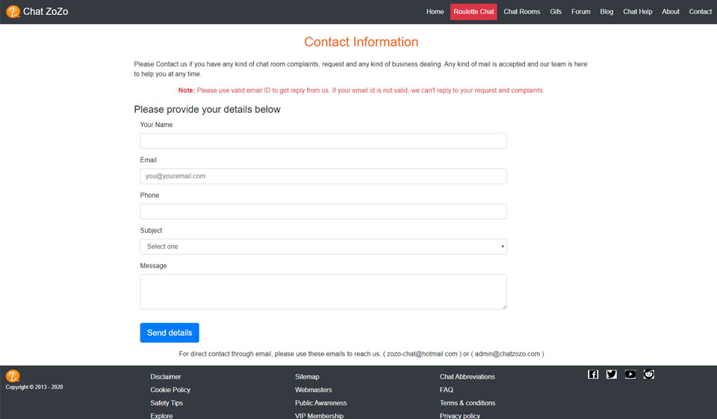
Task: Open the Facebook icon in footer
Action: click(x=593, y=374)
